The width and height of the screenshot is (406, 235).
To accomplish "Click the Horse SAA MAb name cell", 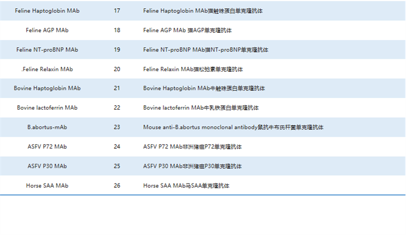I will pos(47,186).
